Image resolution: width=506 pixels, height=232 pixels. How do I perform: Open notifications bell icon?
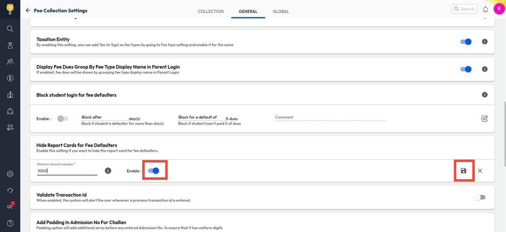tap(485, 9)
